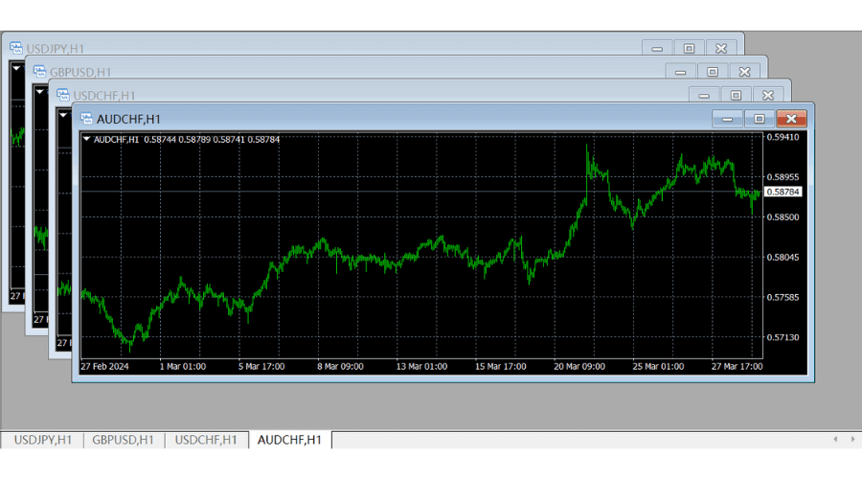This screenshot has width=862, height=479.
Task: Expand the USDJPY chart triangle menu
Action: 16,68
